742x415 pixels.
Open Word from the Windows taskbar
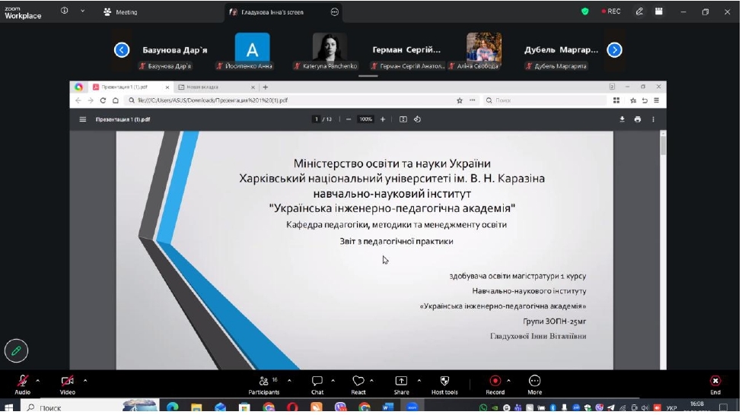pyautogui.click(x=387, y=407)
